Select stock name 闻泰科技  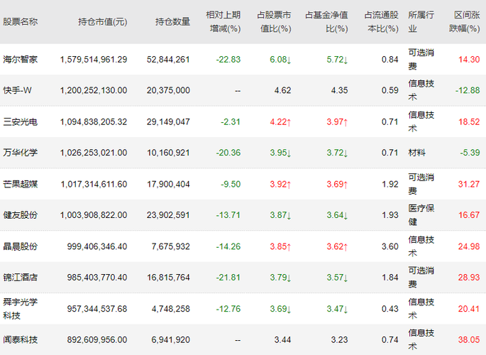click(x=21, y=339)
